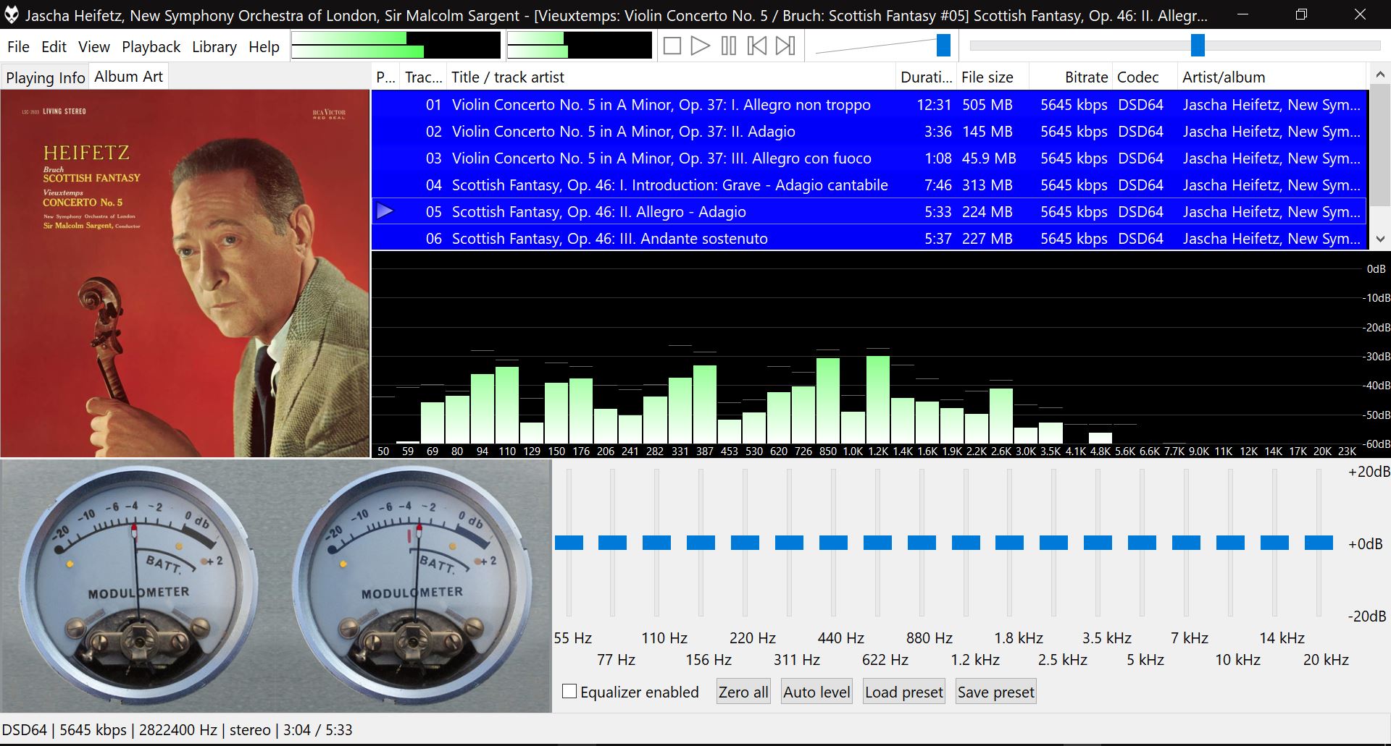This screenshot has width=1391, height=746.
Task: Skip to next track button
Action: (785, 46)
